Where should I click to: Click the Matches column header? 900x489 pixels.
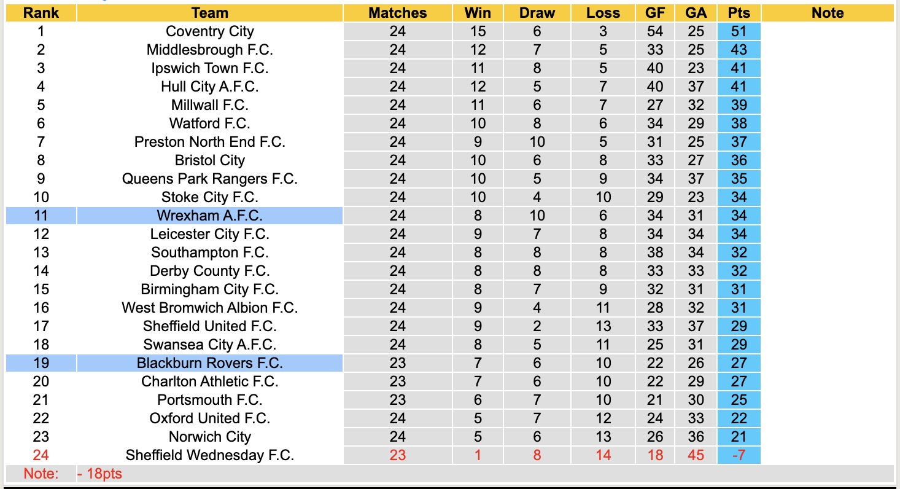(398, 13)
